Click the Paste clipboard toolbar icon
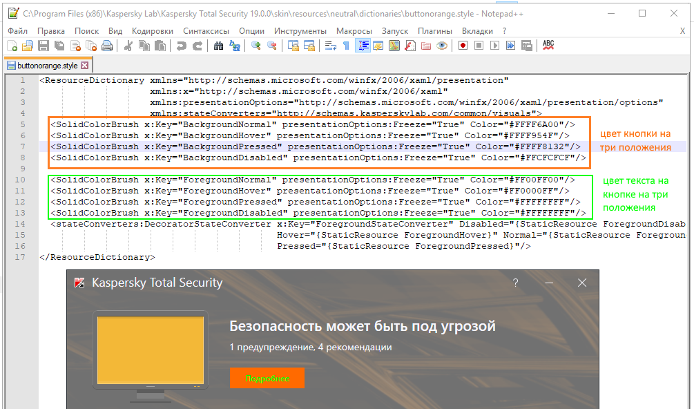Viewport: 694px width, 409px height. coord(160,46)
